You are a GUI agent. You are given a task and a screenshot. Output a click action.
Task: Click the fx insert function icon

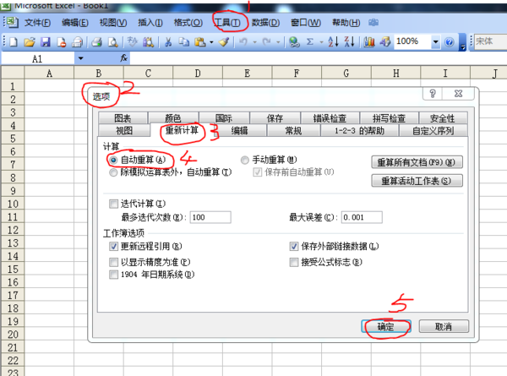tap(124, 58)
